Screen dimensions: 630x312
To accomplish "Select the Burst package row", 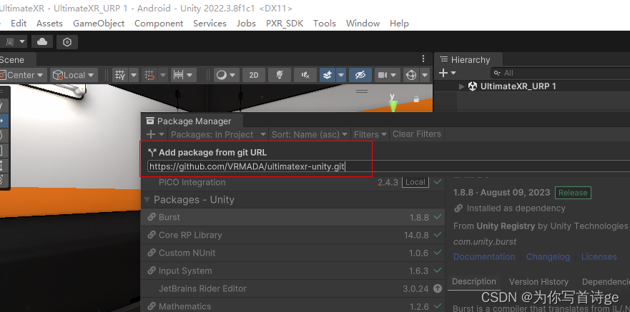I will [x=293, y=217].
